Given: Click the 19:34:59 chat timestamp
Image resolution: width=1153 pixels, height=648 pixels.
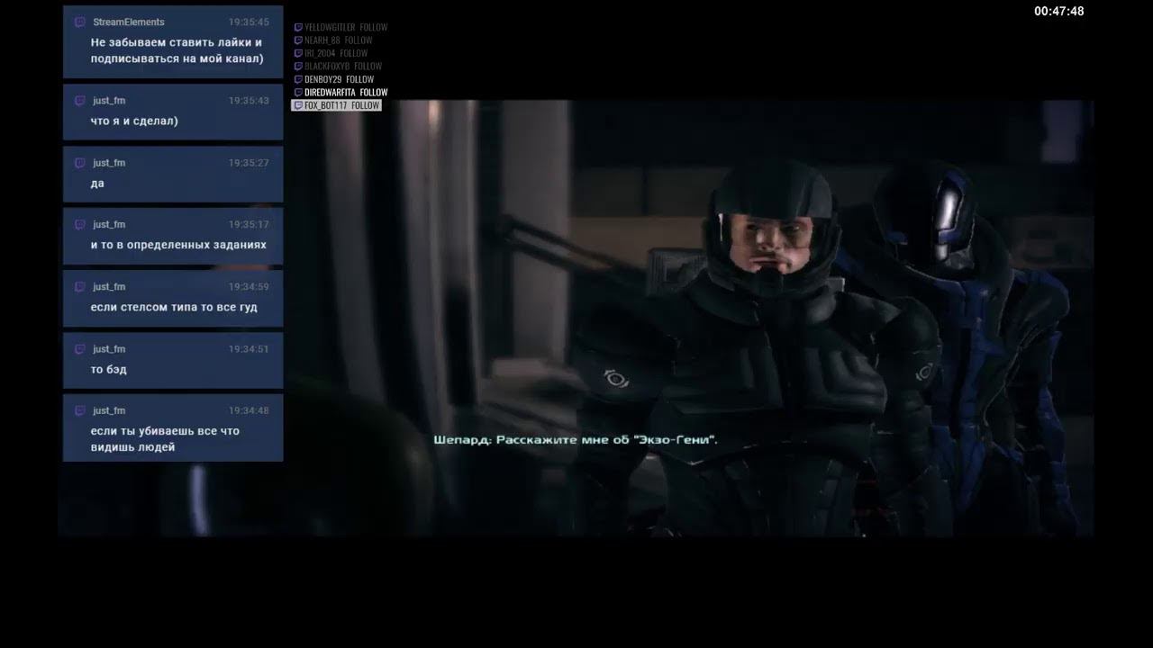Looking at the screenshot, I should pyautogui.click(x=249, y=286).
